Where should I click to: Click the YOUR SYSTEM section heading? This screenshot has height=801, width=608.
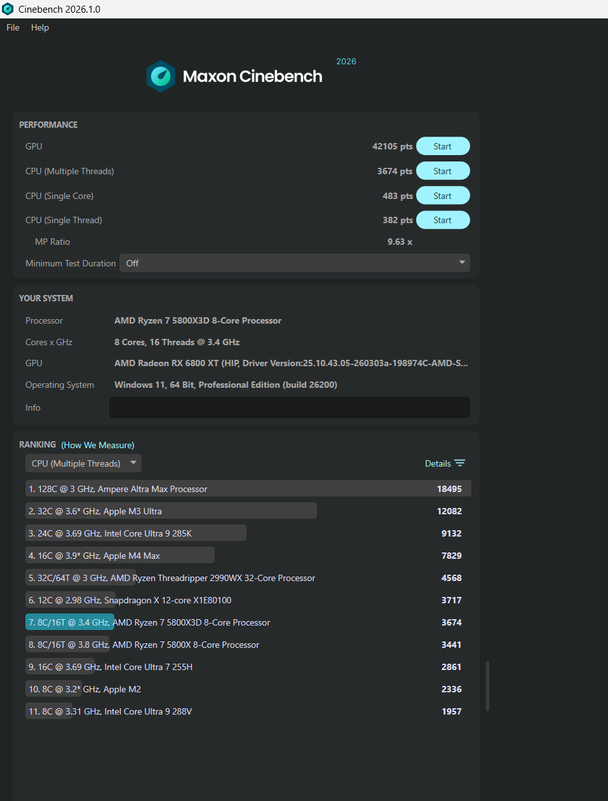coord(46,298)
